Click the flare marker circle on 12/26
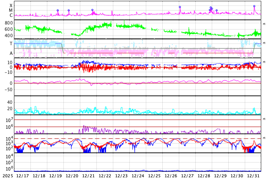This screenshot has height=179, width=268. click(x=180, y=7)
